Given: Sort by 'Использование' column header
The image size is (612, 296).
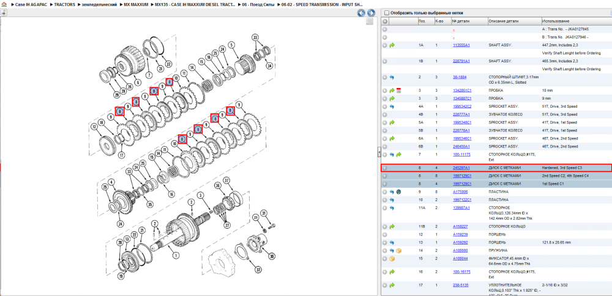Looking at the screenshot, I should tap(576, 21).
